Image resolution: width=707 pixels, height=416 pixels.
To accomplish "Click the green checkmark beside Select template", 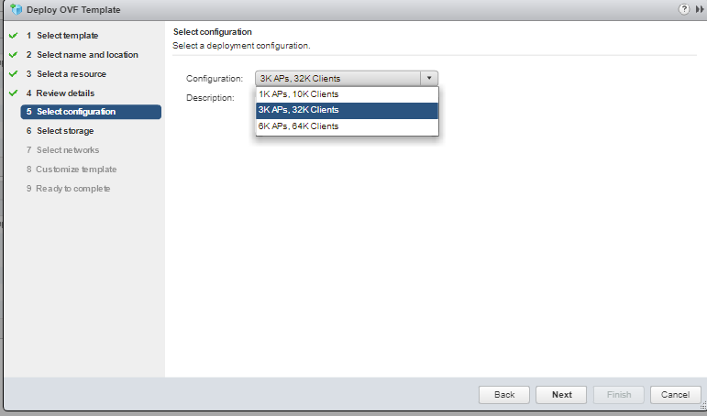I will click(13, 35).
